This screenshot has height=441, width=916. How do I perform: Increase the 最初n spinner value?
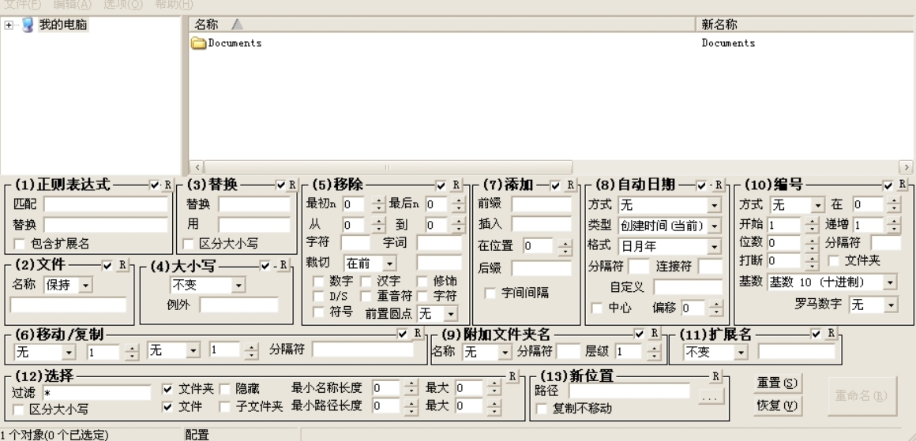[378, 200]
